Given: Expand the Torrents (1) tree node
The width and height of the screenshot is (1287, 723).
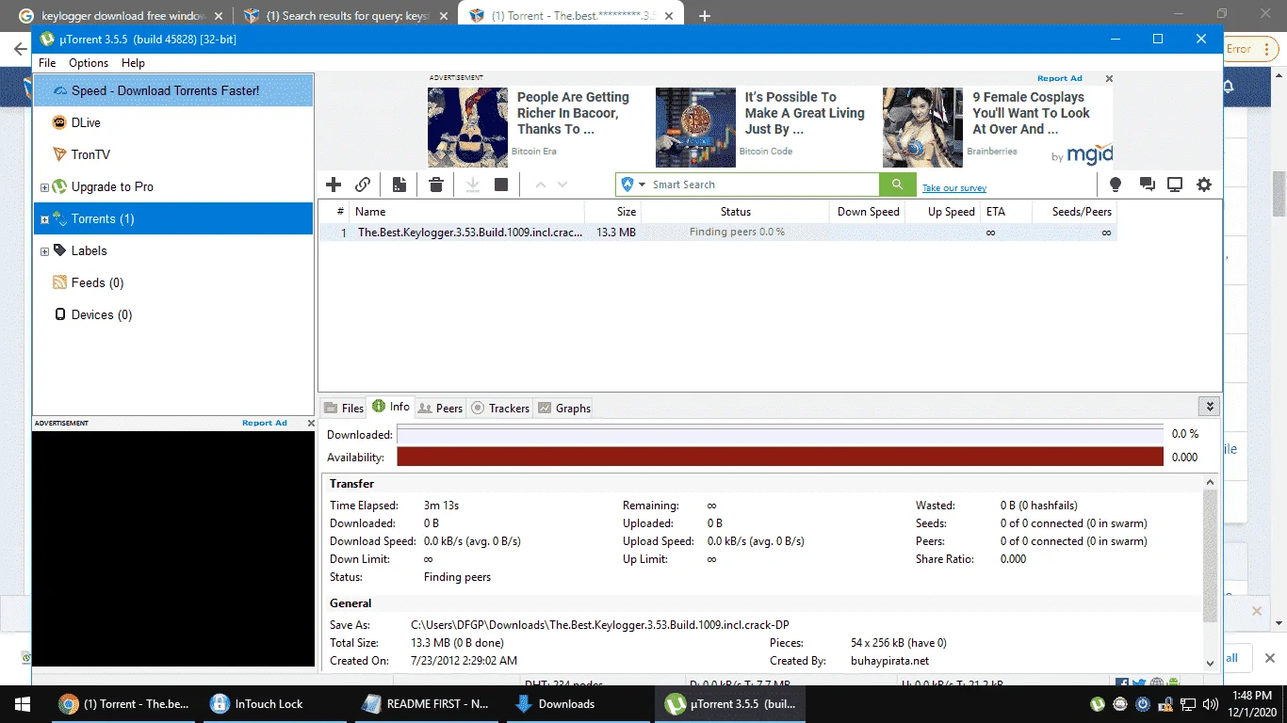Looking at the screenshot, I should coord(44,219).
